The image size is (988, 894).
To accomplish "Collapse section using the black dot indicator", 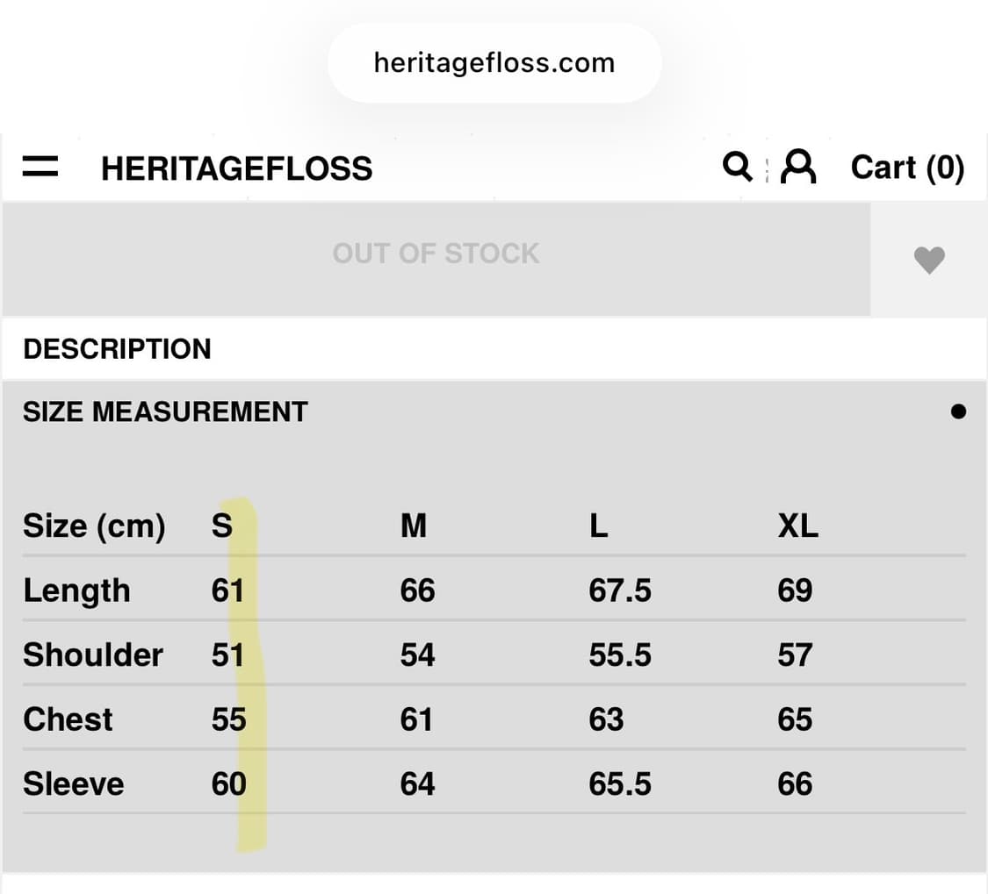I will click(x=958, y=411).
